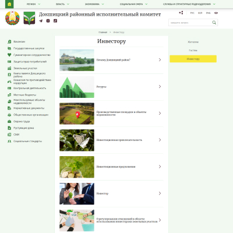Image resolution: width=233 pixels, height=233 pixels.
Task: Click the Нормативные документы sidebar icon
Action: (x=9, y=108)
